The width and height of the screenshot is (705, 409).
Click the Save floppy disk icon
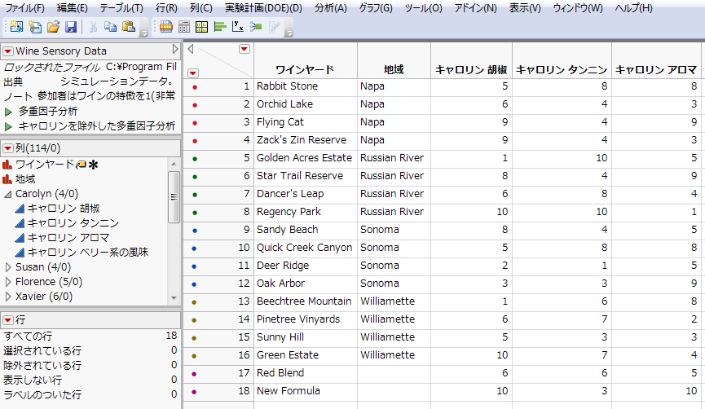click(x=71, y=27)
